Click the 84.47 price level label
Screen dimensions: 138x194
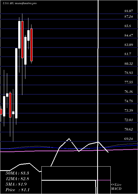point(129,35)
